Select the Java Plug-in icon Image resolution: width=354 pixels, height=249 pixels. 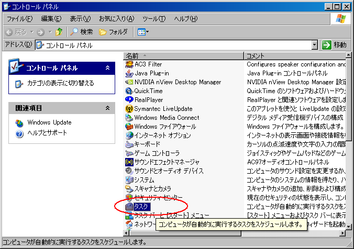[x=129, y=73]
